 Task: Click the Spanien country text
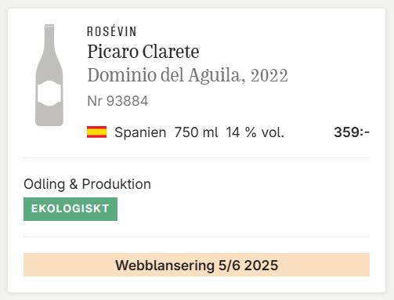[x=140, y=132]
